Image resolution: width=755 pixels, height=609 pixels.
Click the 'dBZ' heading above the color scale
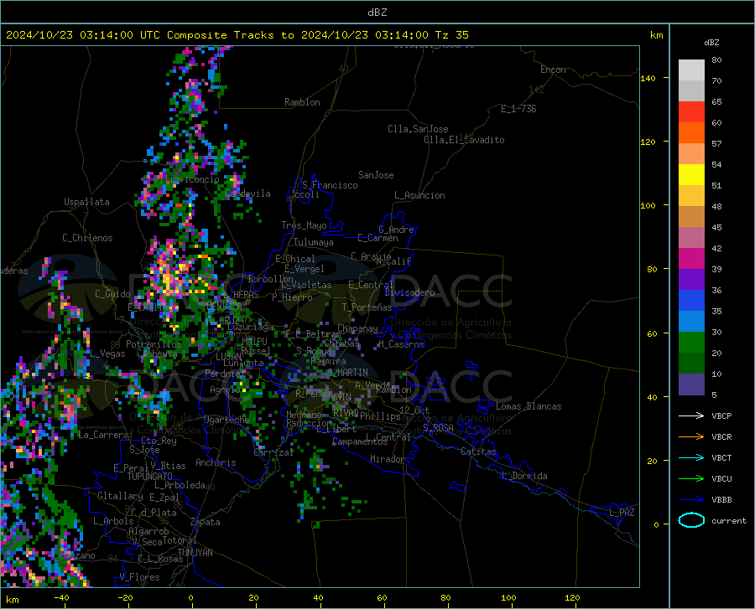(x=711, y=42)
